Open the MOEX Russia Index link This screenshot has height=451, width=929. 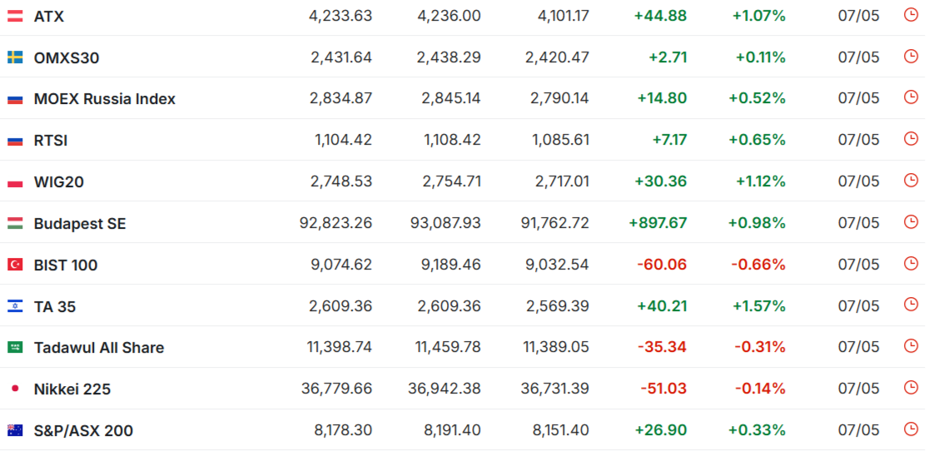(104, 99)
